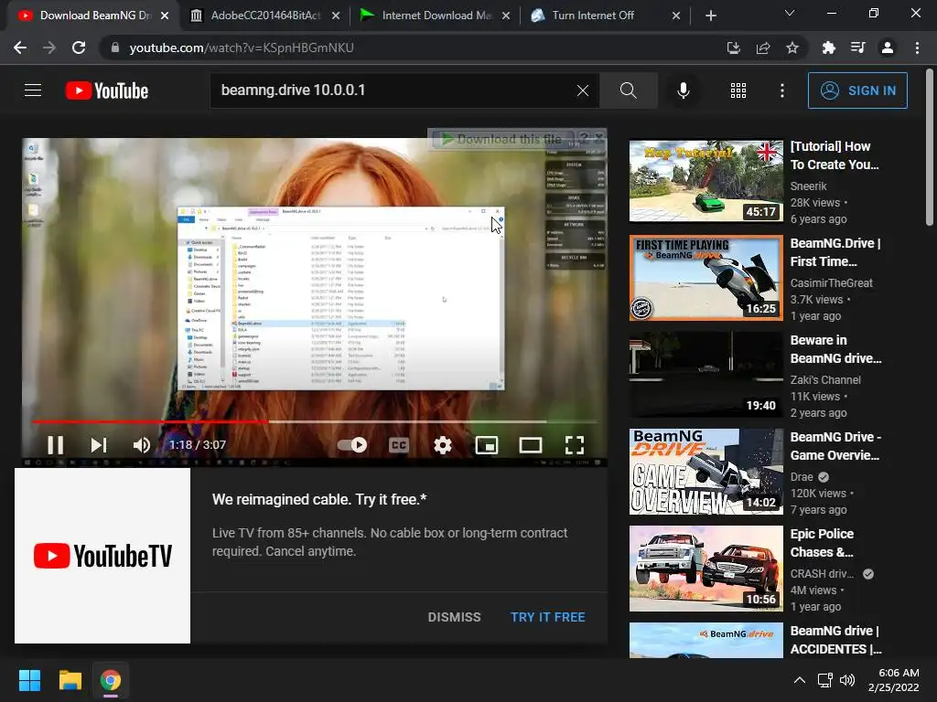The height and width of the screenshot is (702, 937).
Task: Open a new browser tab
Action: (710, 16)
